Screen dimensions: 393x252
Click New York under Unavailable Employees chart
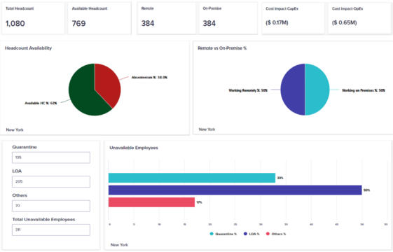coord(119,245)
